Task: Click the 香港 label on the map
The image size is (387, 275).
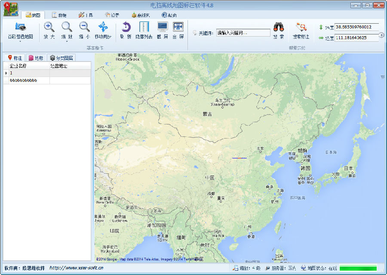Action: click(x=251, y=236)
